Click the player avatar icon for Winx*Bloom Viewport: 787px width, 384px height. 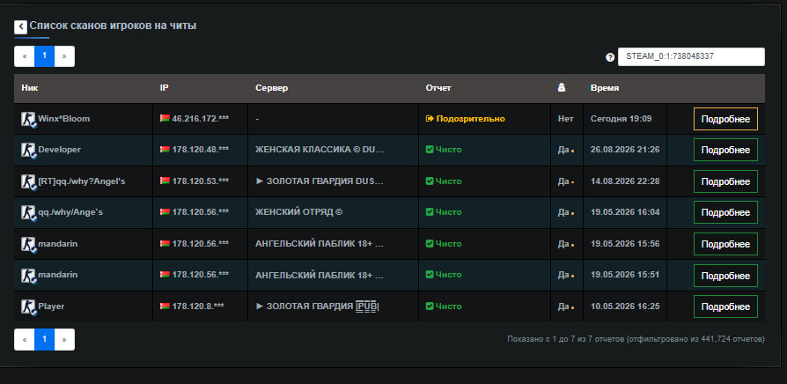click(x=28, y=119)
